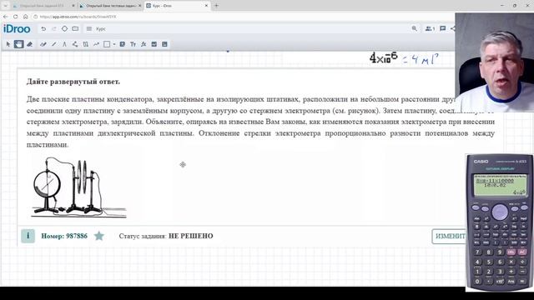The height and width of the screenshot is (300, 534).
Task: Open the shape tool dropdown arrow
Action: click(x=114, y=44)
